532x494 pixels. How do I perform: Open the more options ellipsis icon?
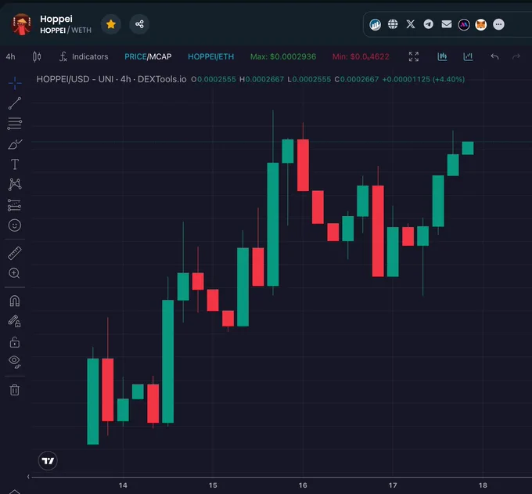498,24
